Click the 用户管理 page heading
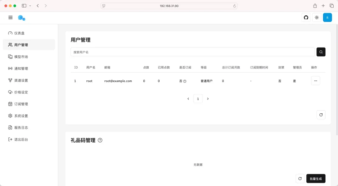Viewport: 338px width, 186px height. [x=80, y=40]
